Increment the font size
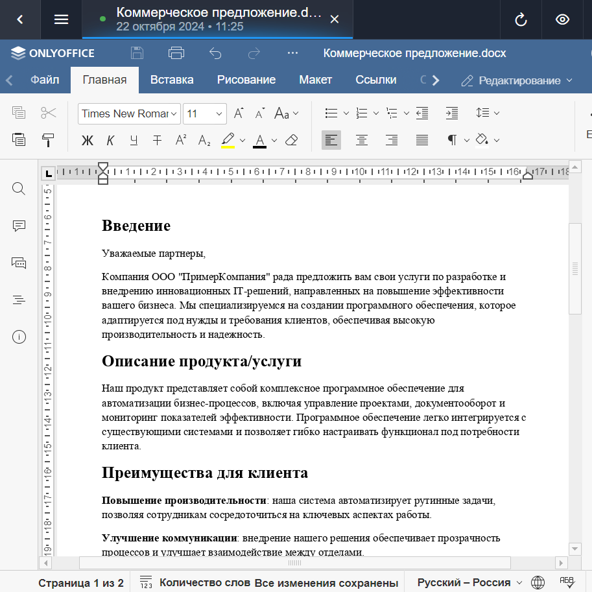Screen dimensions: 592x592 click(239, 113)
